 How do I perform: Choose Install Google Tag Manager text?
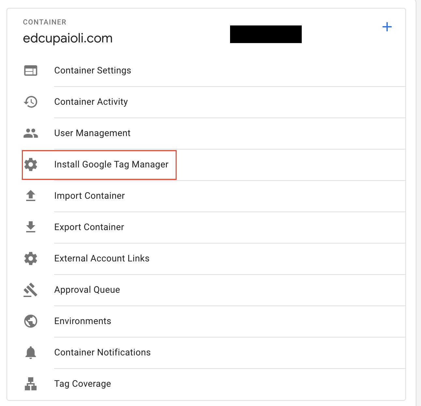pos(111,164)
